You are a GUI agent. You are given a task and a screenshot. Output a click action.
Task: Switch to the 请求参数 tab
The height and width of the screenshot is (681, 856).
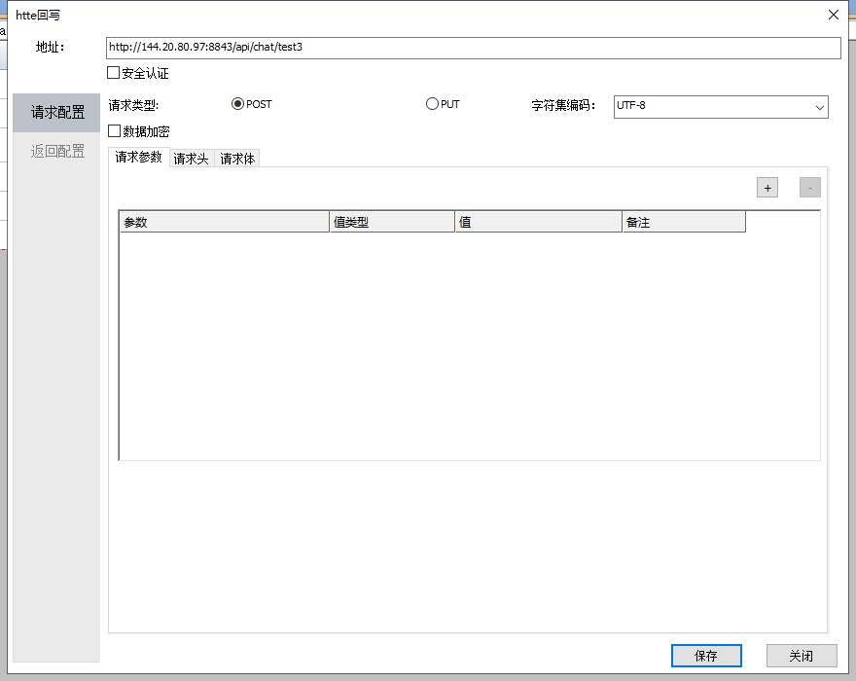tap(138, 158)
